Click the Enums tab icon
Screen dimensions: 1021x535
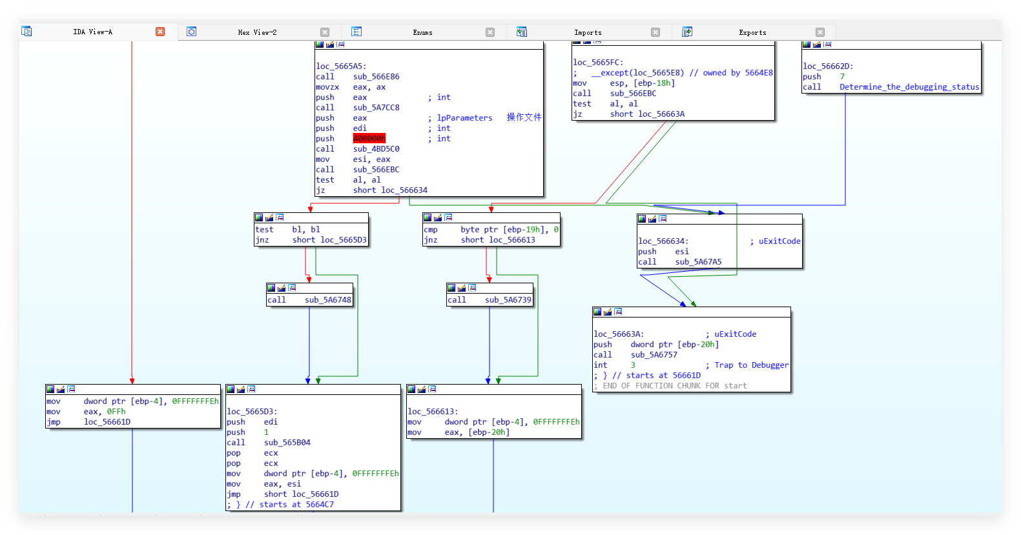click(x=356, y=32)
